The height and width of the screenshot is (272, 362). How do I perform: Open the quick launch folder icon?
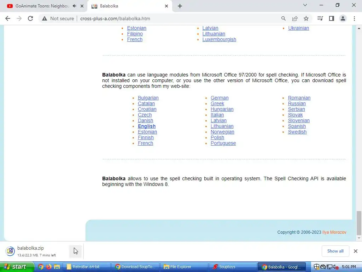tap(57, 267)
